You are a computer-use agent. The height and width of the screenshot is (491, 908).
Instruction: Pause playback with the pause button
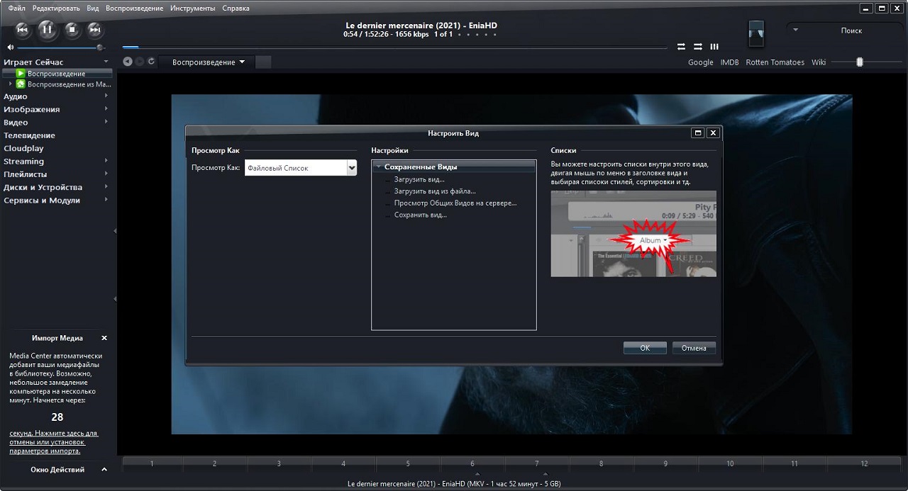coord(46,29)
